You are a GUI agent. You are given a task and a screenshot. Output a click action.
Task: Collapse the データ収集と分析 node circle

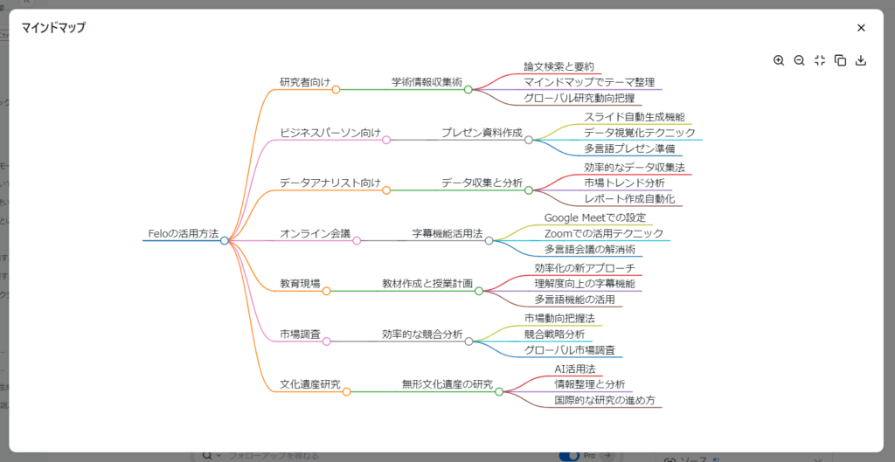pyautogui.click(x=529, y=190)
